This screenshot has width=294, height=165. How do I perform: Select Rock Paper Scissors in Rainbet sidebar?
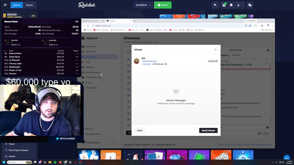[x=18, y=150]
